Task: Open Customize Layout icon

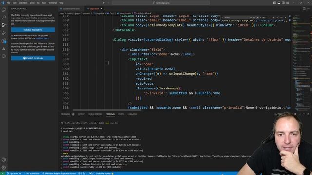Action: [x=288, y=3]
